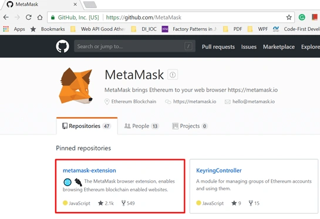Image resolution: width=320 pixels, height=219 pixels.
Task: Open the https://metamask.io website link
Action: (194, 102)
